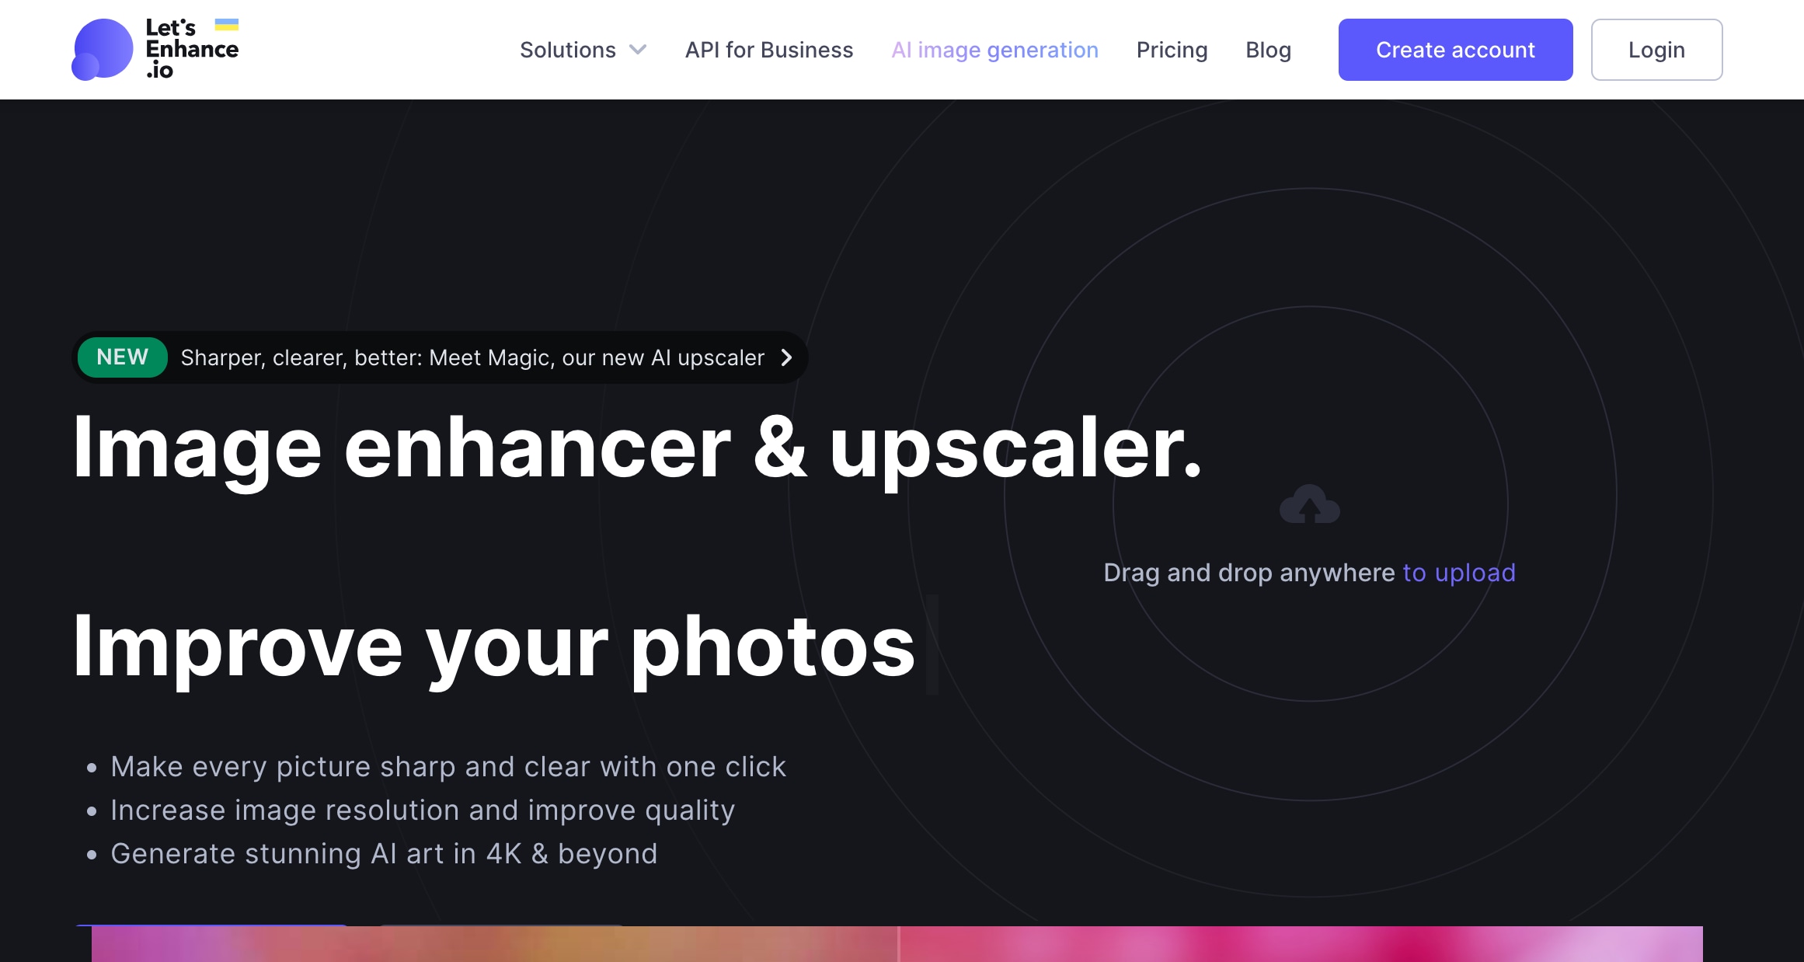The height and width of the screenshot is (962, 1804).
Task: Click the chevron next to Magic upscaler announcement
Action: click(786, 357)
